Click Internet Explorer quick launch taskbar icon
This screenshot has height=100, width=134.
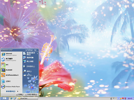point(11,98)
